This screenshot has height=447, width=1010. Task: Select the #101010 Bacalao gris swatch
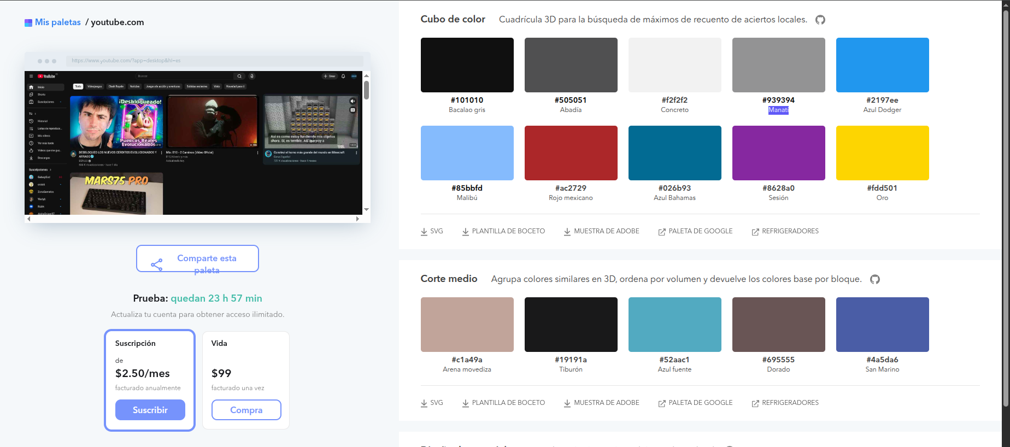click(467, 65)
